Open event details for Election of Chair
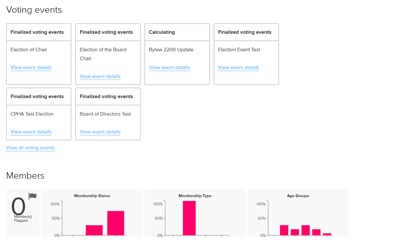Viewport: 405px width, 242px height. coord(31,68)
